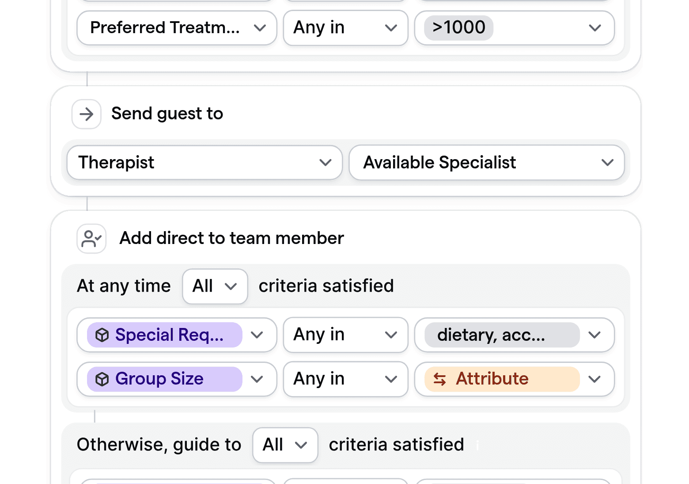Expand the dietary, acc values dropdown
This screenshot has width=689, height=484.
coord(594,335)
